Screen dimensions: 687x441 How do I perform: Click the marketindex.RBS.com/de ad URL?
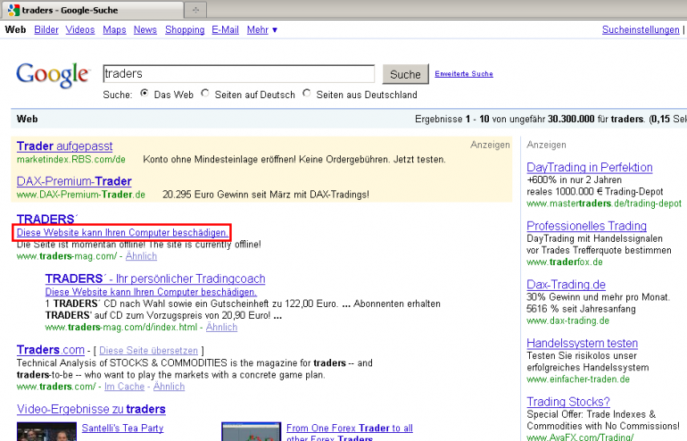coord(71,160)
